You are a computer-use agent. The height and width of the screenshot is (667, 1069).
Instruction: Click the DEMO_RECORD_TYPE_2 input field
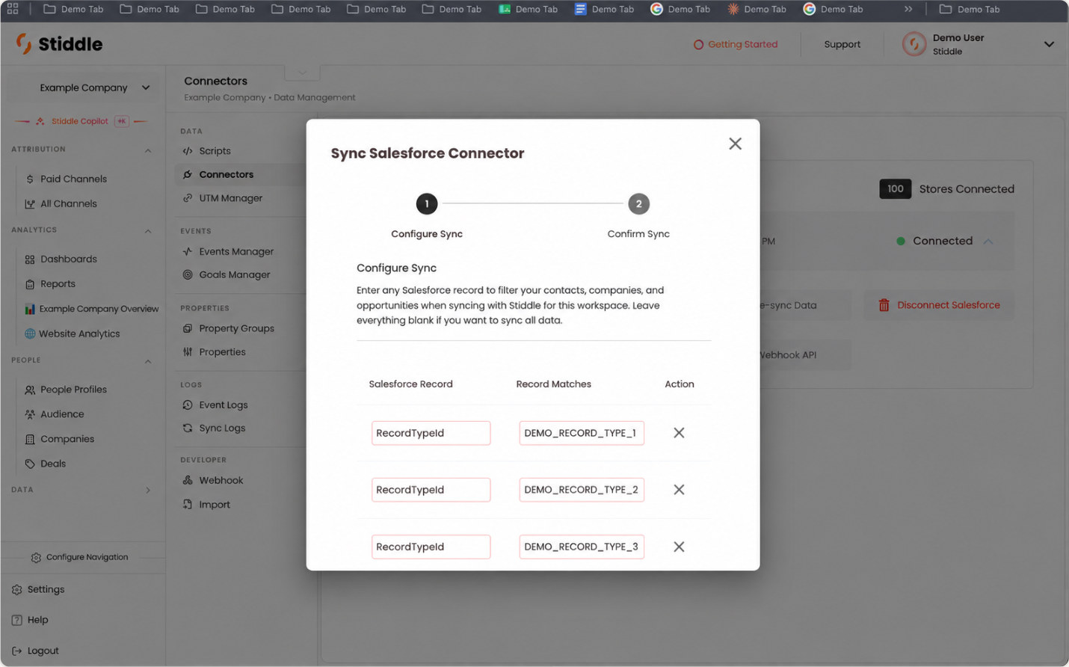582,490
